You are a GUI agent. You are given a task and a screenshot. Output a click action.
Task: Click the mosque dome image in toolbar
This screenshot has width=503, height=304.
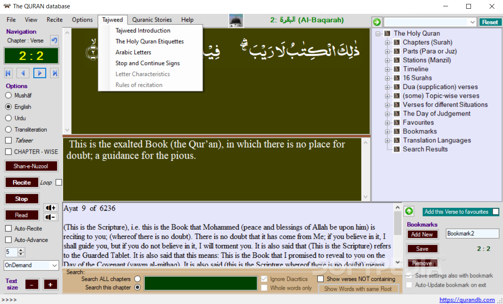coord(236,21)
